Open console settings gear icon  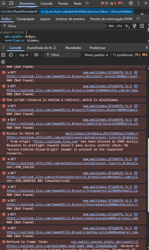pyautogui.click(x=3, y=62)
